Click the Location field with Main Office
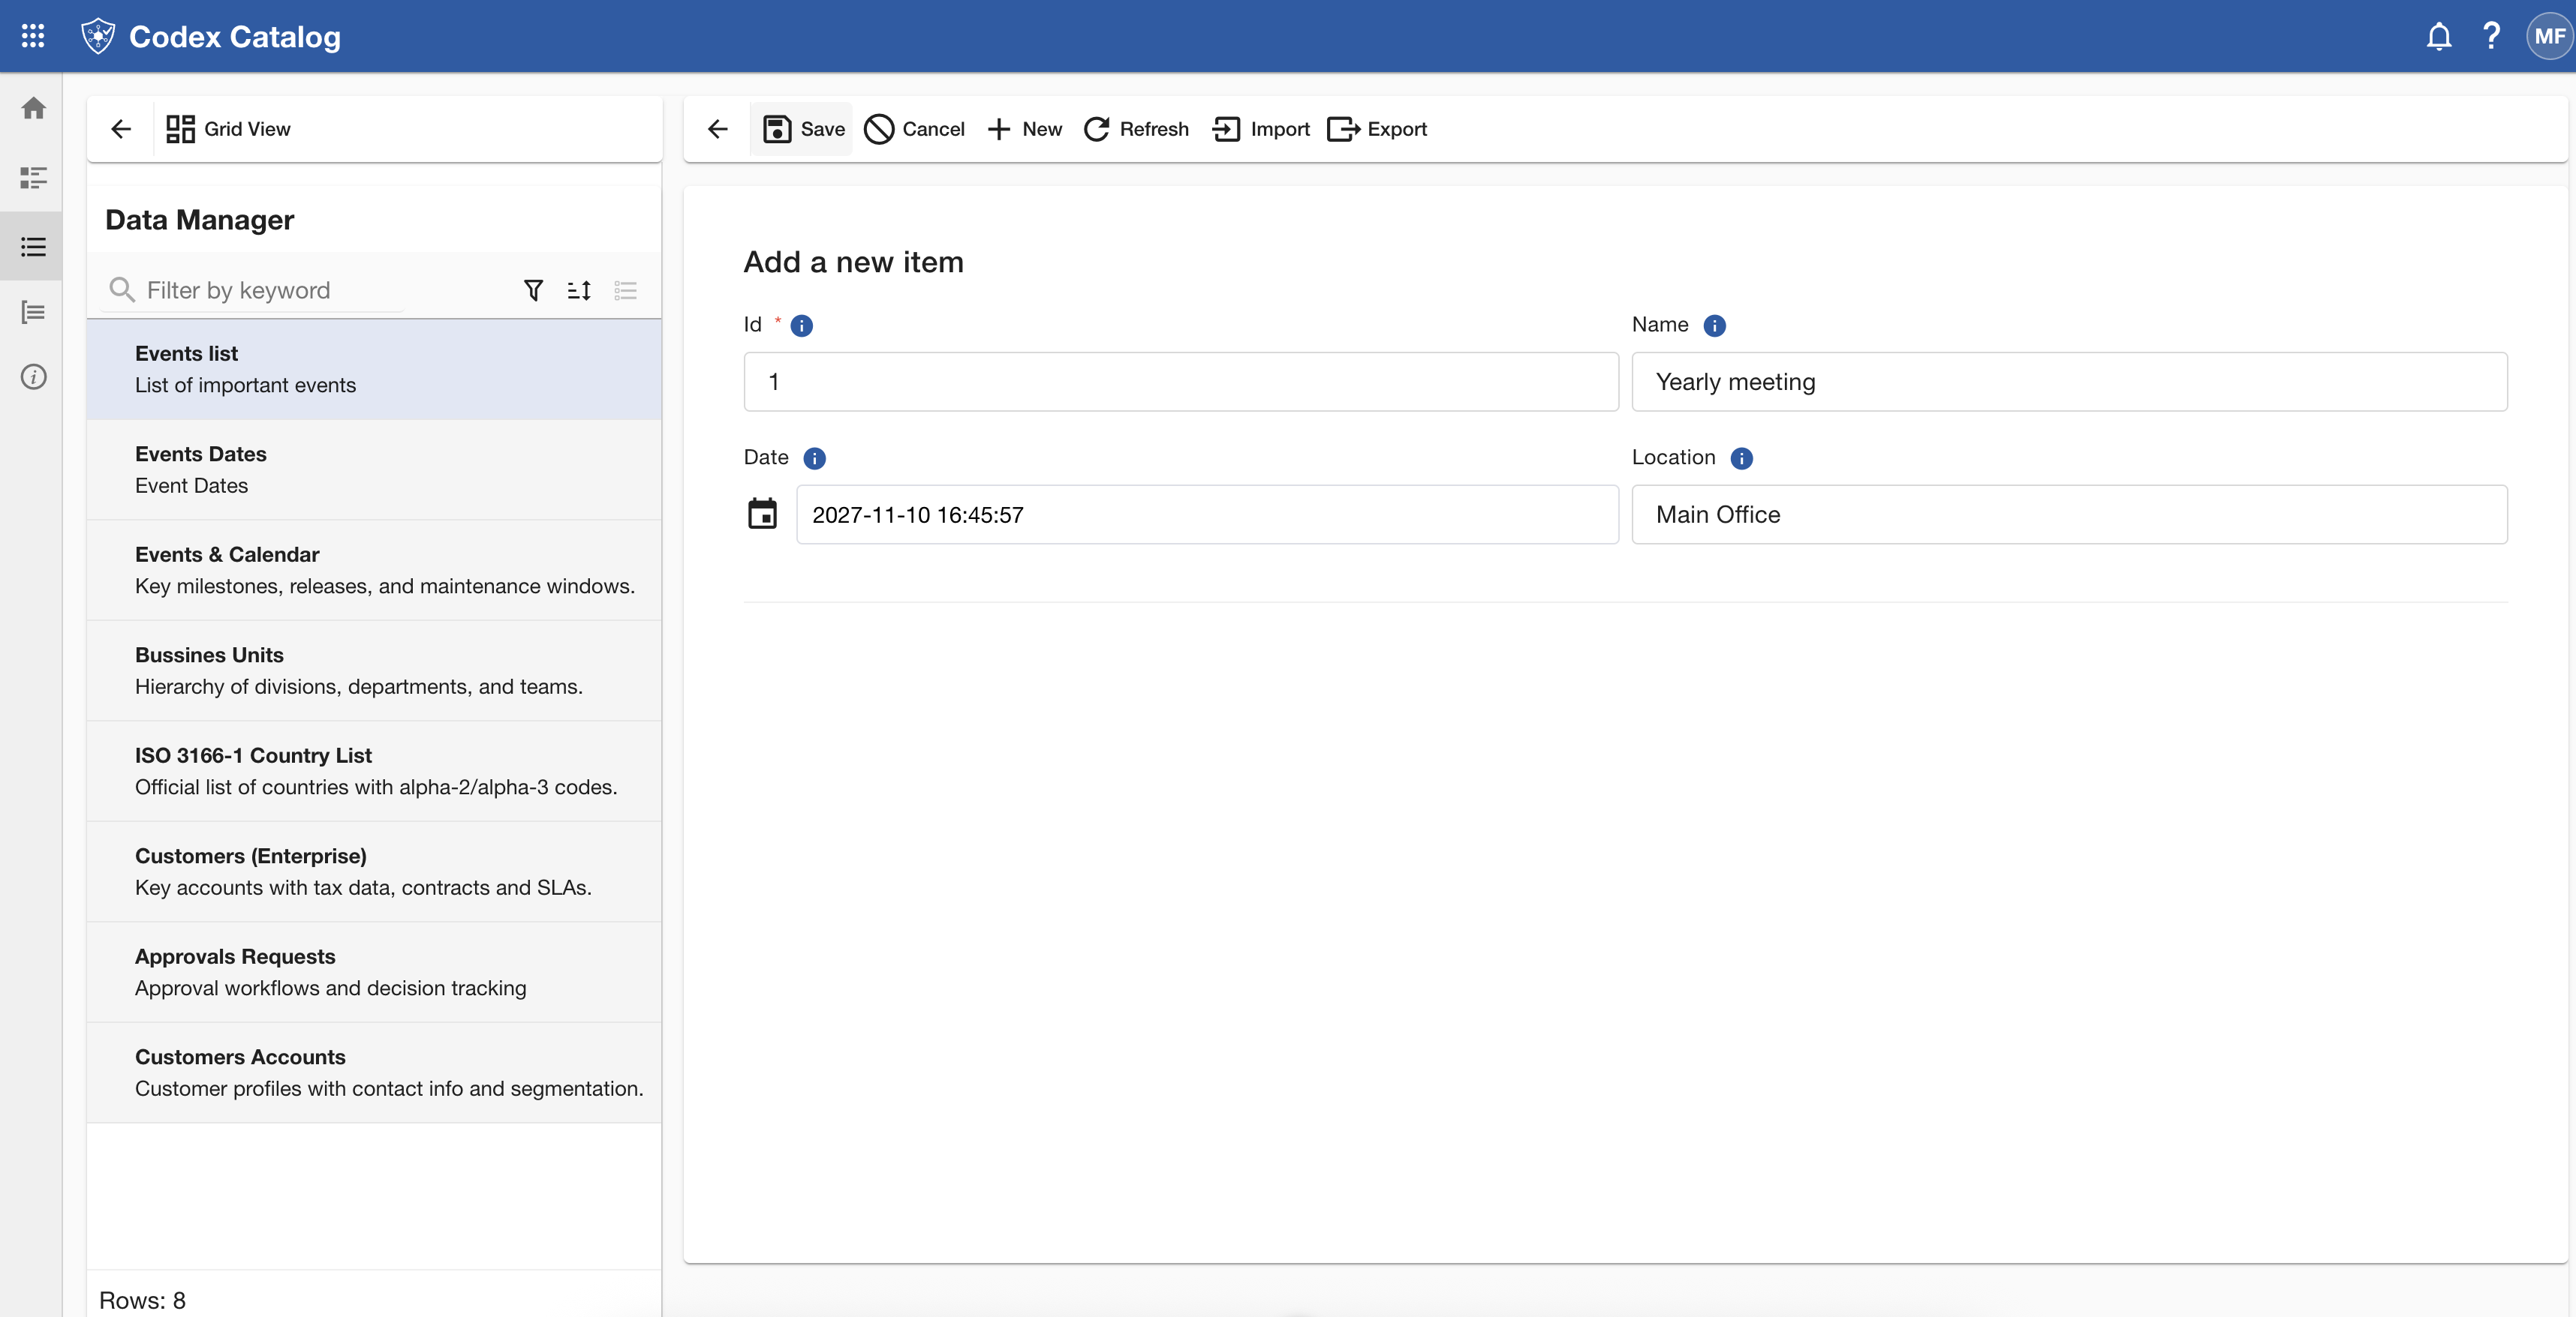The width and height of the screenshot is (2576, 1317). pyautogui.click(x=2069, y=514)
